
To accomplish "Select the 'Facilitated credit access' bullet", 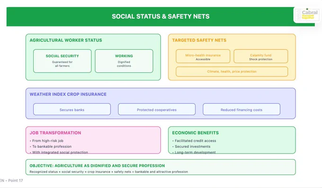I will click(194, 141).
